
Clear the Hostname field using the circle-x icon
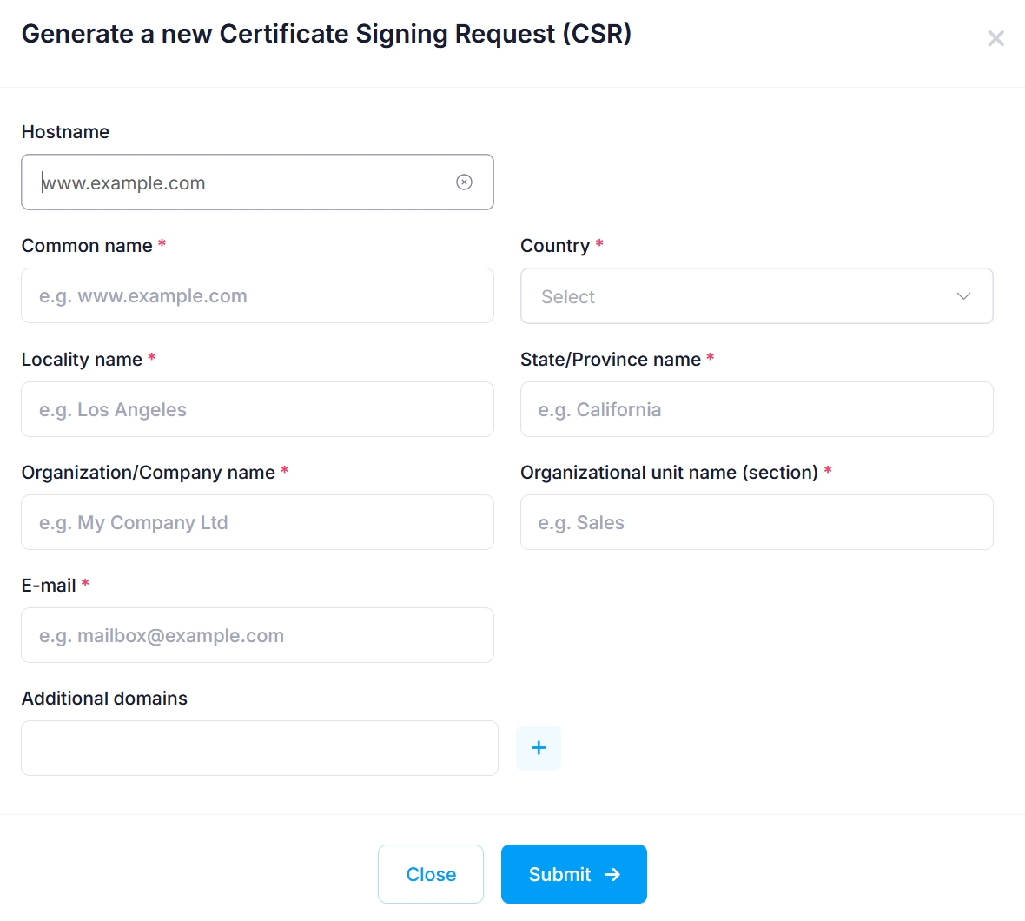point(464,182)
